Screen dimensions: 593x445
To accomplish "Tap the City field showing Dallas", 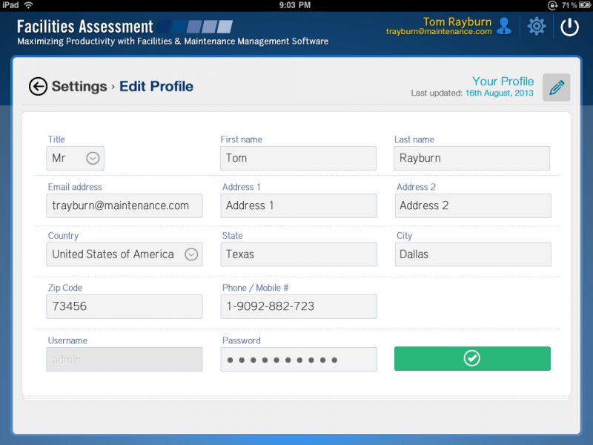I will (471, 254).
